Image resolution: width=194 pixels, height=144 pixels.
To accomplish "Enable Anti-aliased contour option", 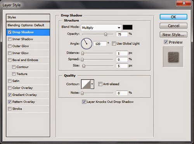I will coord(100,84).
